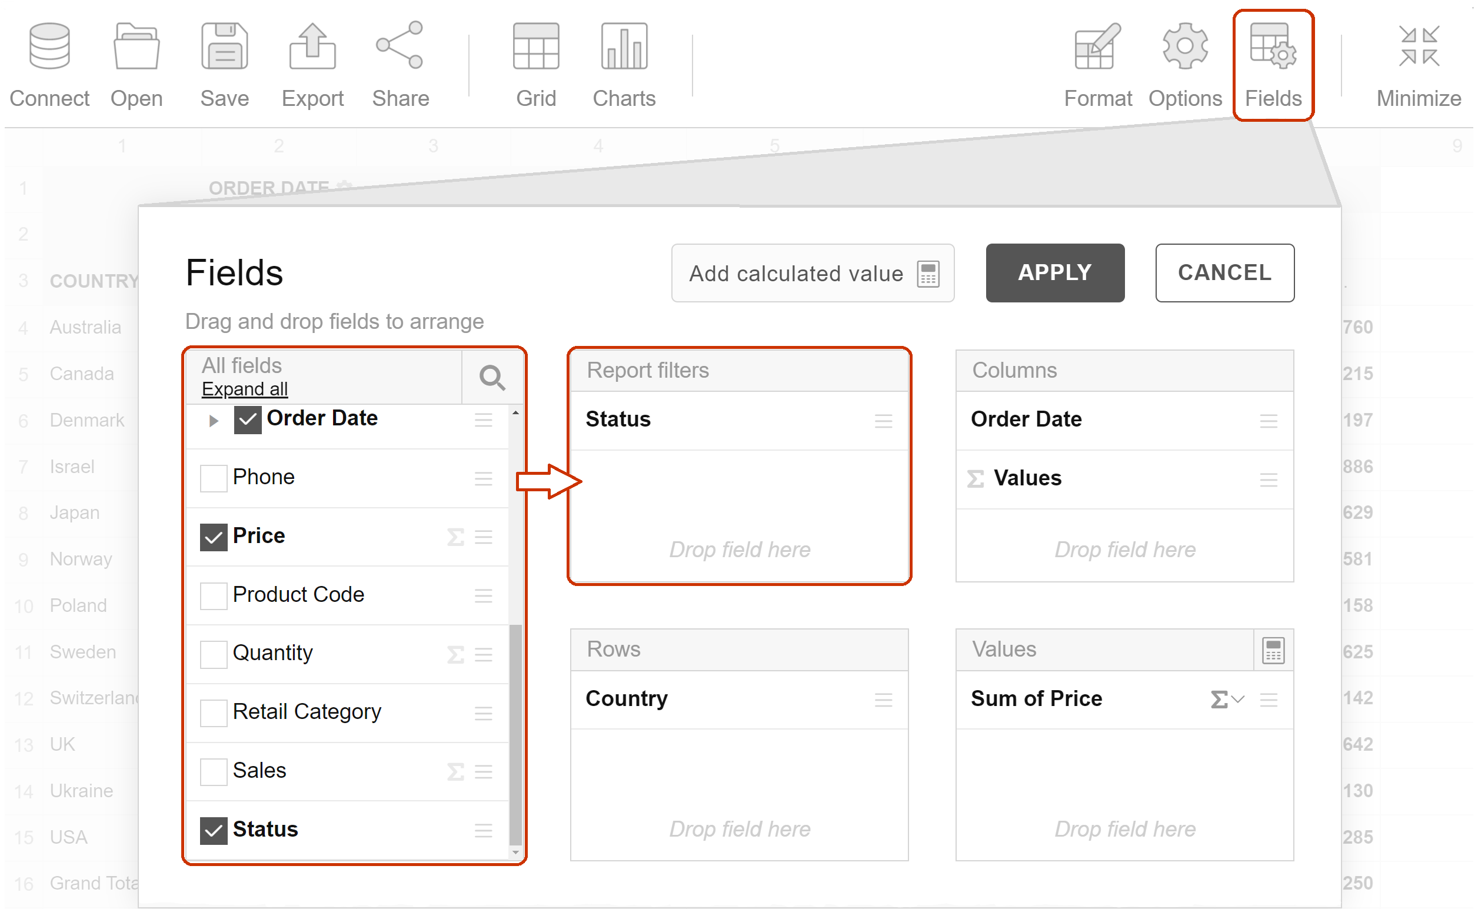
Task: Click the Share toolbar icon
Action: coord(400,46)
